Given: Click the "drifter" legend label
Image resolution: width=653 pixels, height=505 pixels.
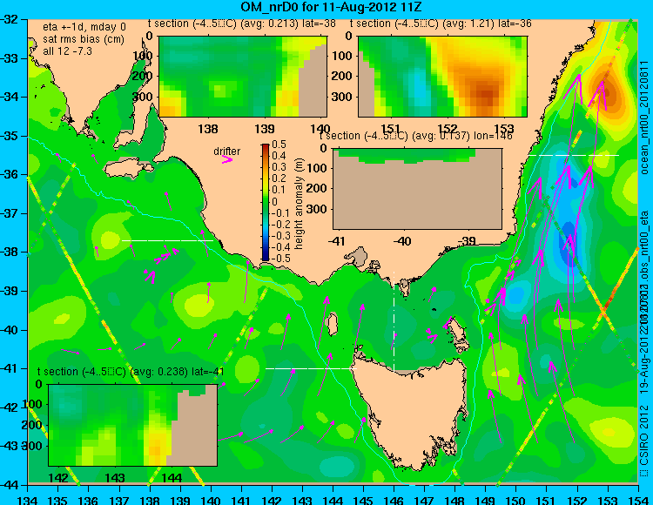Looking at the screenshot, I should [x=227, y=151].
